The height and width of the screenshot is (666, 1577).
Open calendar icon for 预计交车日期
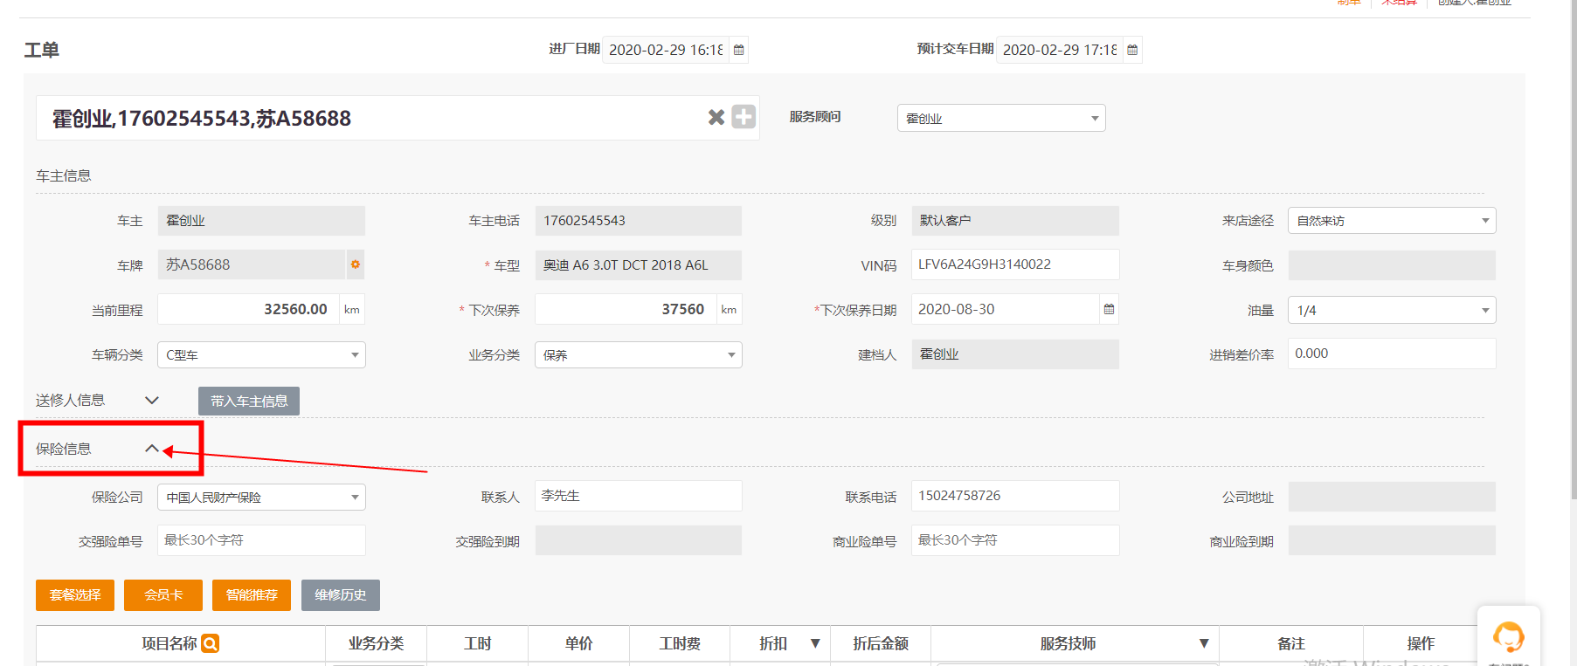pyautogui.click(x=1132, y=50)
